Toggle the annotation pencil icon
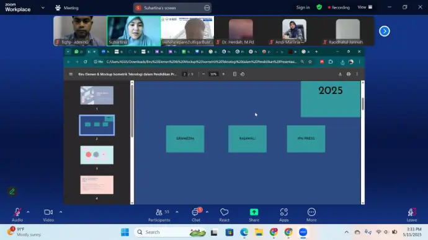Image resolution: width=428 pixels, height=240 pixels. [12, 192]
